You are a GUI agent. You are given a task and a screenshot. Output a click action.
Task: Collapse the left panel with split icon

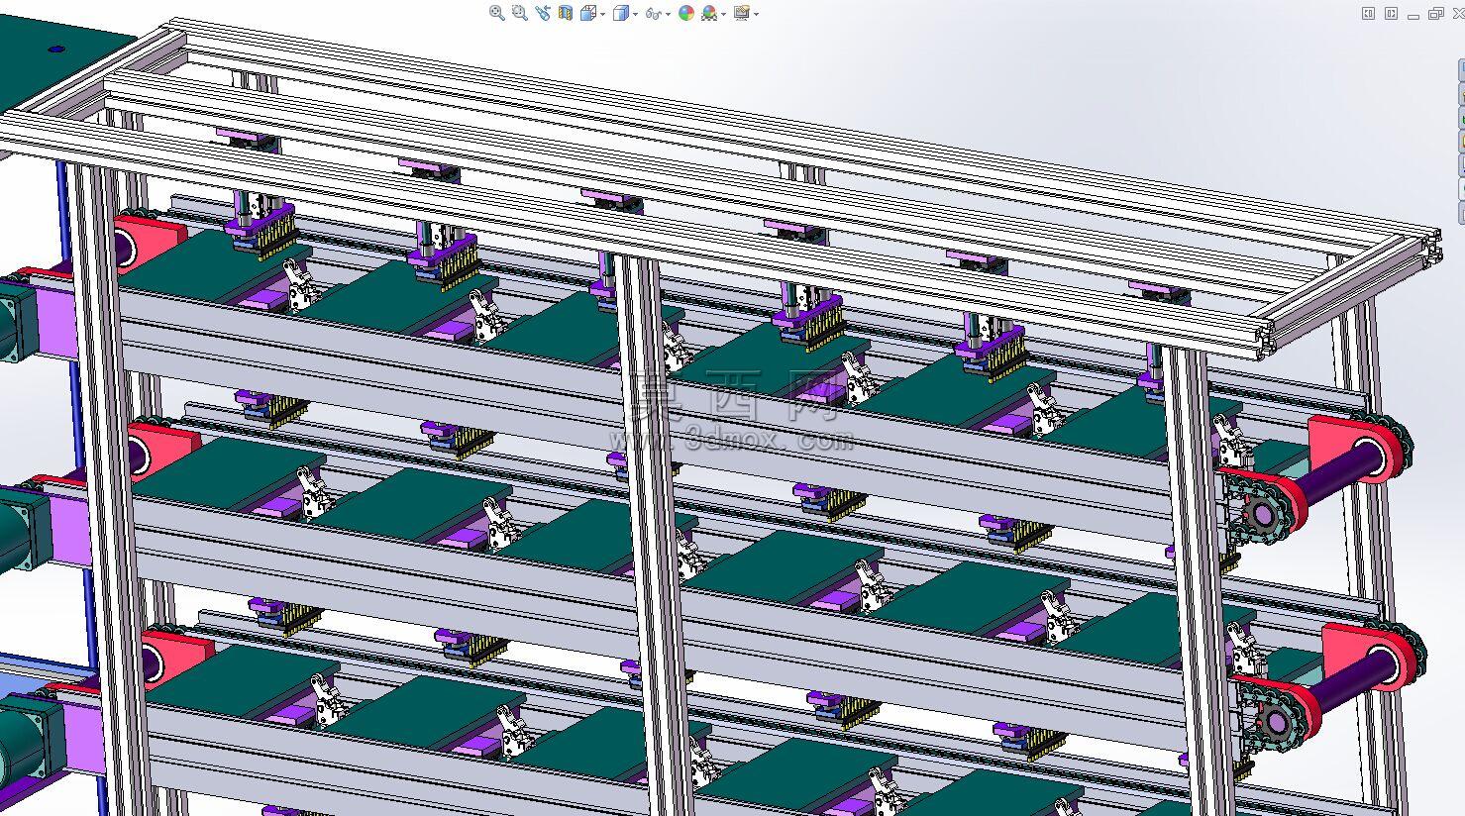[1368, 13]
